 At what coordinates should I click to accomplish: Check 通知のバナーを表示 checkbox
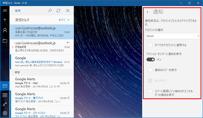[x=150, y=70]
